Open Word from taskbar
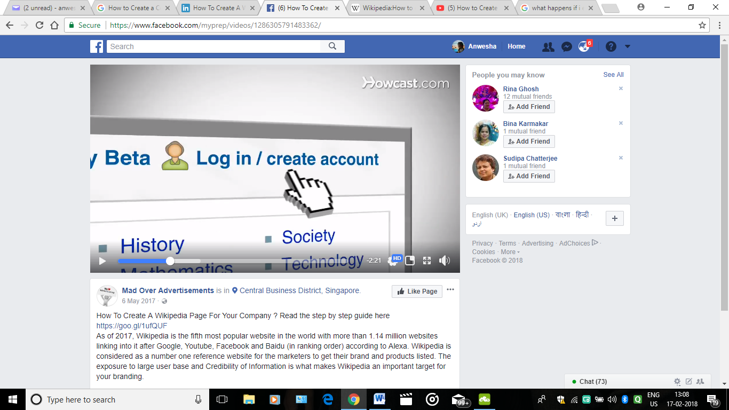The height and width of the screenshot is (410, 729). (379, 399)
